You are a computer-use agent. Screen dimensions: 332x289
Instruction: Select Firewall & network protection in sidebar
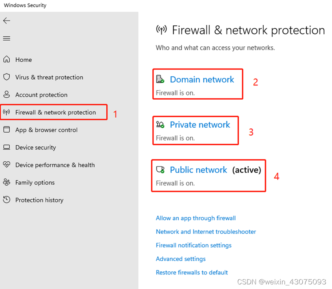[55, 112]
